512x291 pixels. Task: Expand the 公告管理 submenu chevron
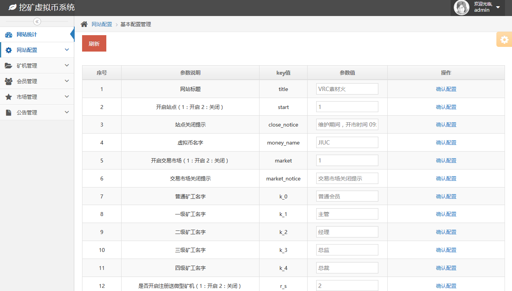click(x=67, y=112)
